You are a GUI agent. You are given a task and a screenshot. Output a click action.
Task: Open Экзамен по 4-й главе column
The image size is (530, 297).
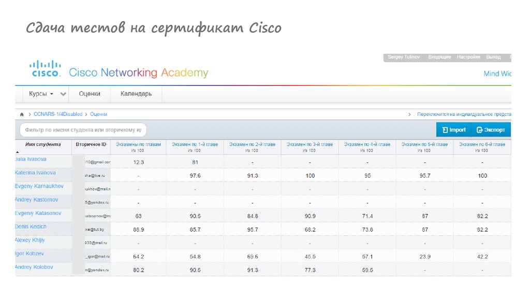click(x=367, y=144)
